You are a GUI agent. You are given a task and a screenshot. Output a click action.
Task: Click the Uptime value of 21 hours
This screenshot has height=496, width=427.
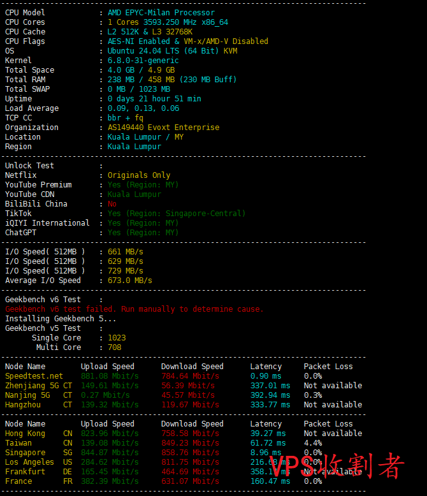click(x=154, y=99)
